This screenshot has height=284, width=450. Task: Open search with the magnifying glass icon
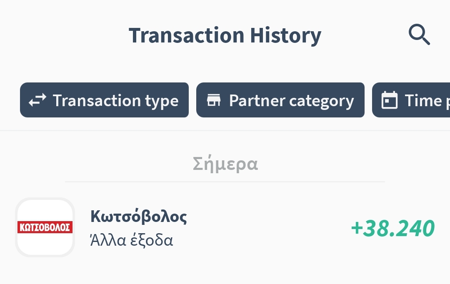coord(419,35)
